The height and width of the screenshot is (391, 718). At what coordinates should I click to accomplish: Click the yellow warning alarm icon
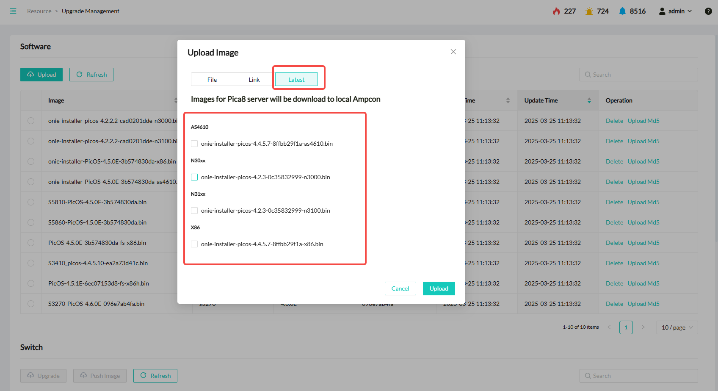(x=589, y=11)
